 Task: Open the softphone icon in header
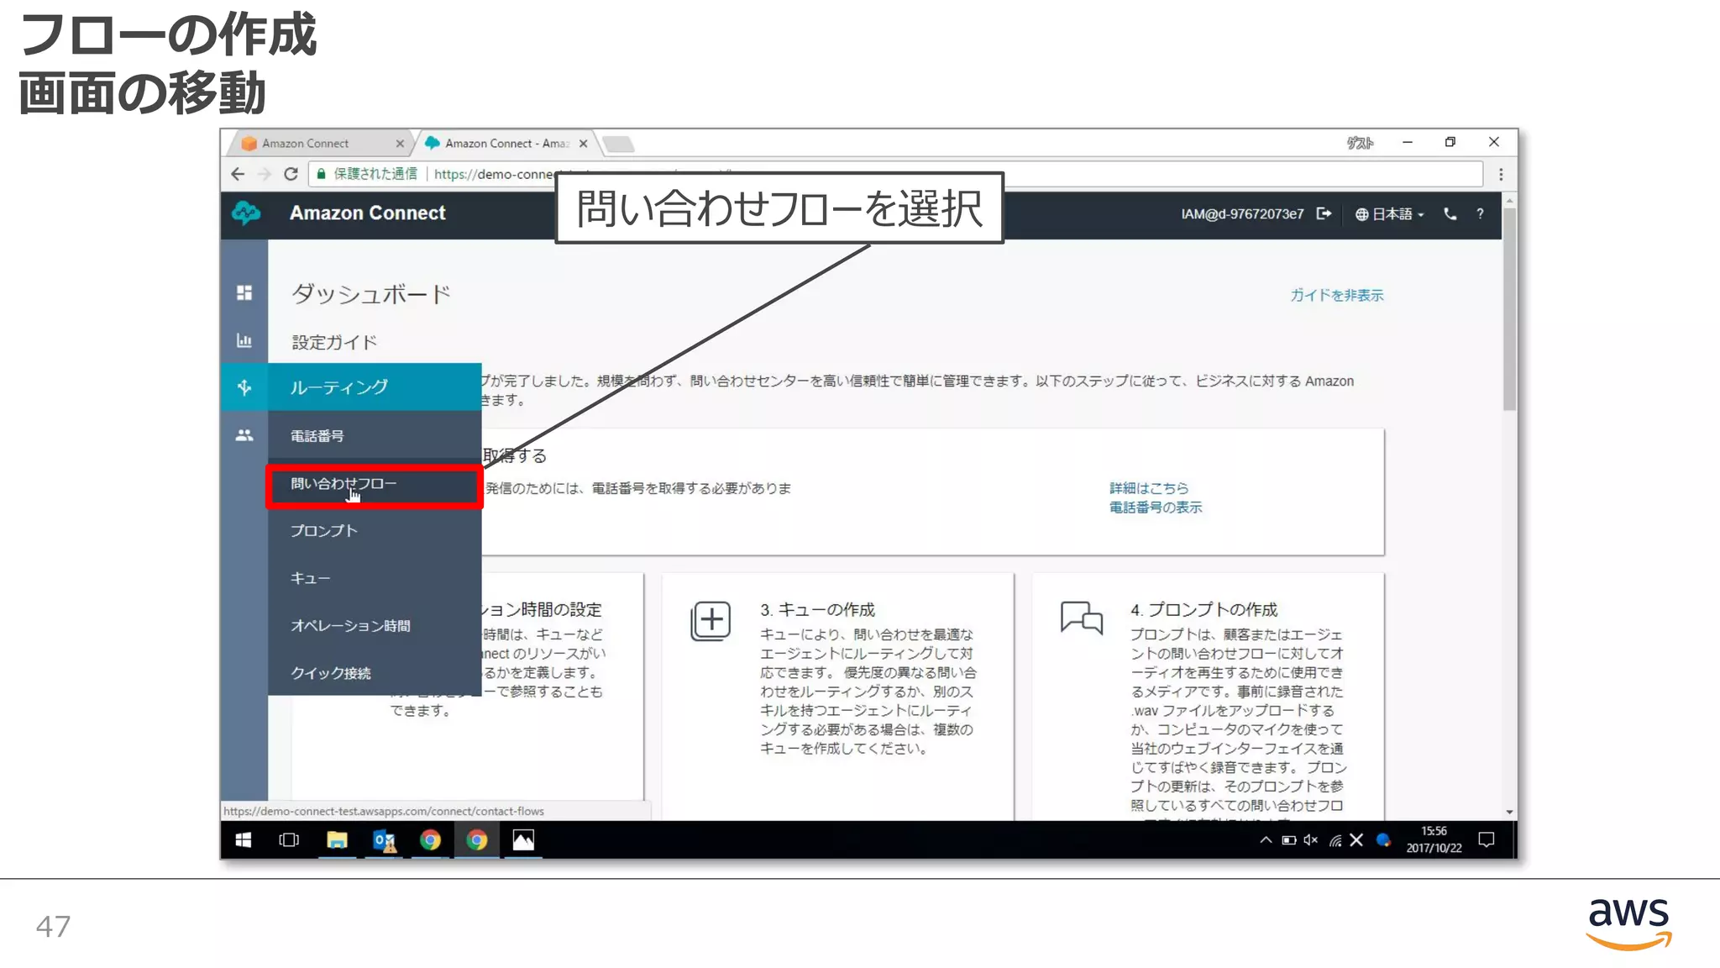[1450, 213]
